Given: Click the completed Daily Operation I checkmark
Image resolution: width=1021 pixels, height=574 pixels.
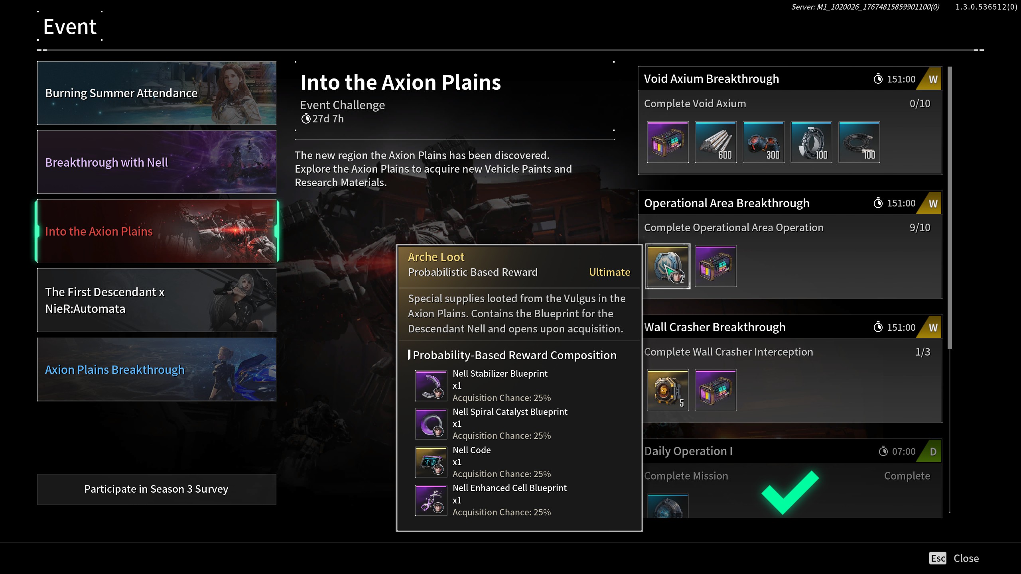Looking at the screenshot, I should (790, 492).
